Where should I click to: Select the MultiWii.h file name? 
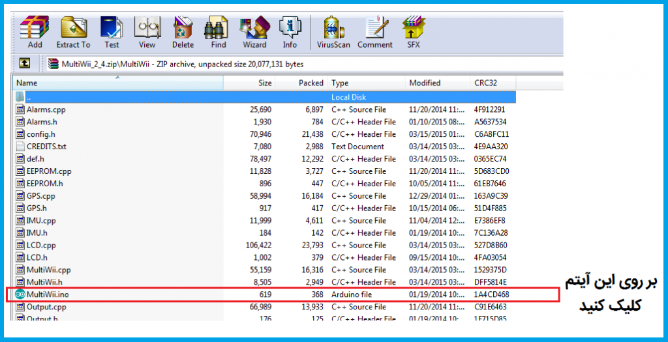(x=44, y=282)
